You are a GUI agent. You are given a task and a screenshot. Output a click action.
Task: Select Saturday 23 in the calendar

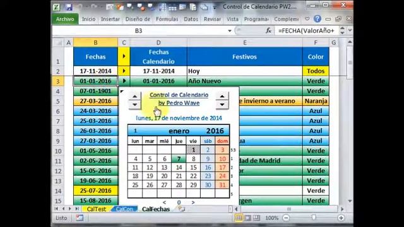click(208, 176)
